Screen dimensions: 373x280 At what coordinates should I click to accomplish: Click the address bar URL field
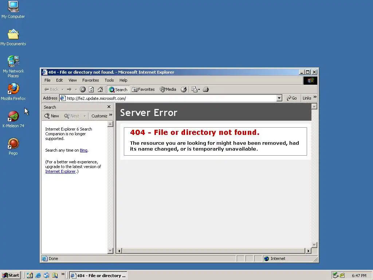[171, 98]
